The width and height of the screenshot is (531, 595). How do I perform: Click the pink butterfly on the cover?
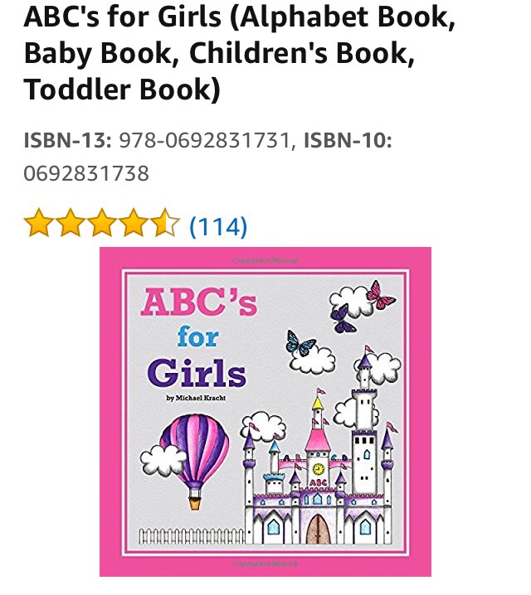380,295
